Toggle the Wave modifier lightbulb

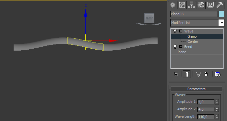click(175, 31)
